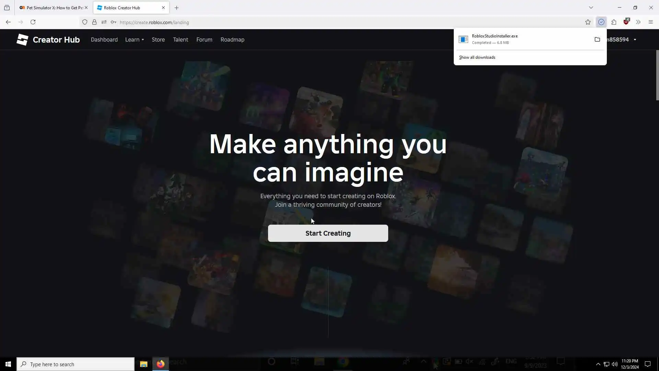659x371 pixels.
Task: Click tracking protection shield icon
Action: [85, 22]
